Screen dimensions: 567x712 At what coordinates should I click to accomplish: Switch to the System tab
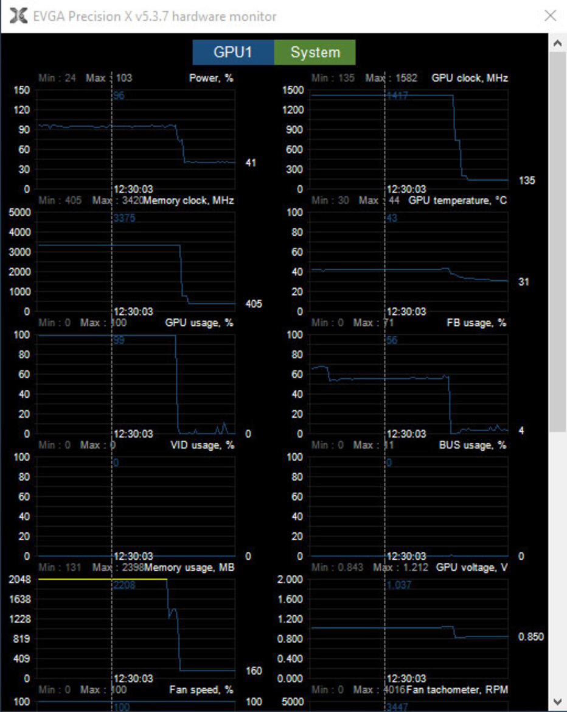pos(315,52)
